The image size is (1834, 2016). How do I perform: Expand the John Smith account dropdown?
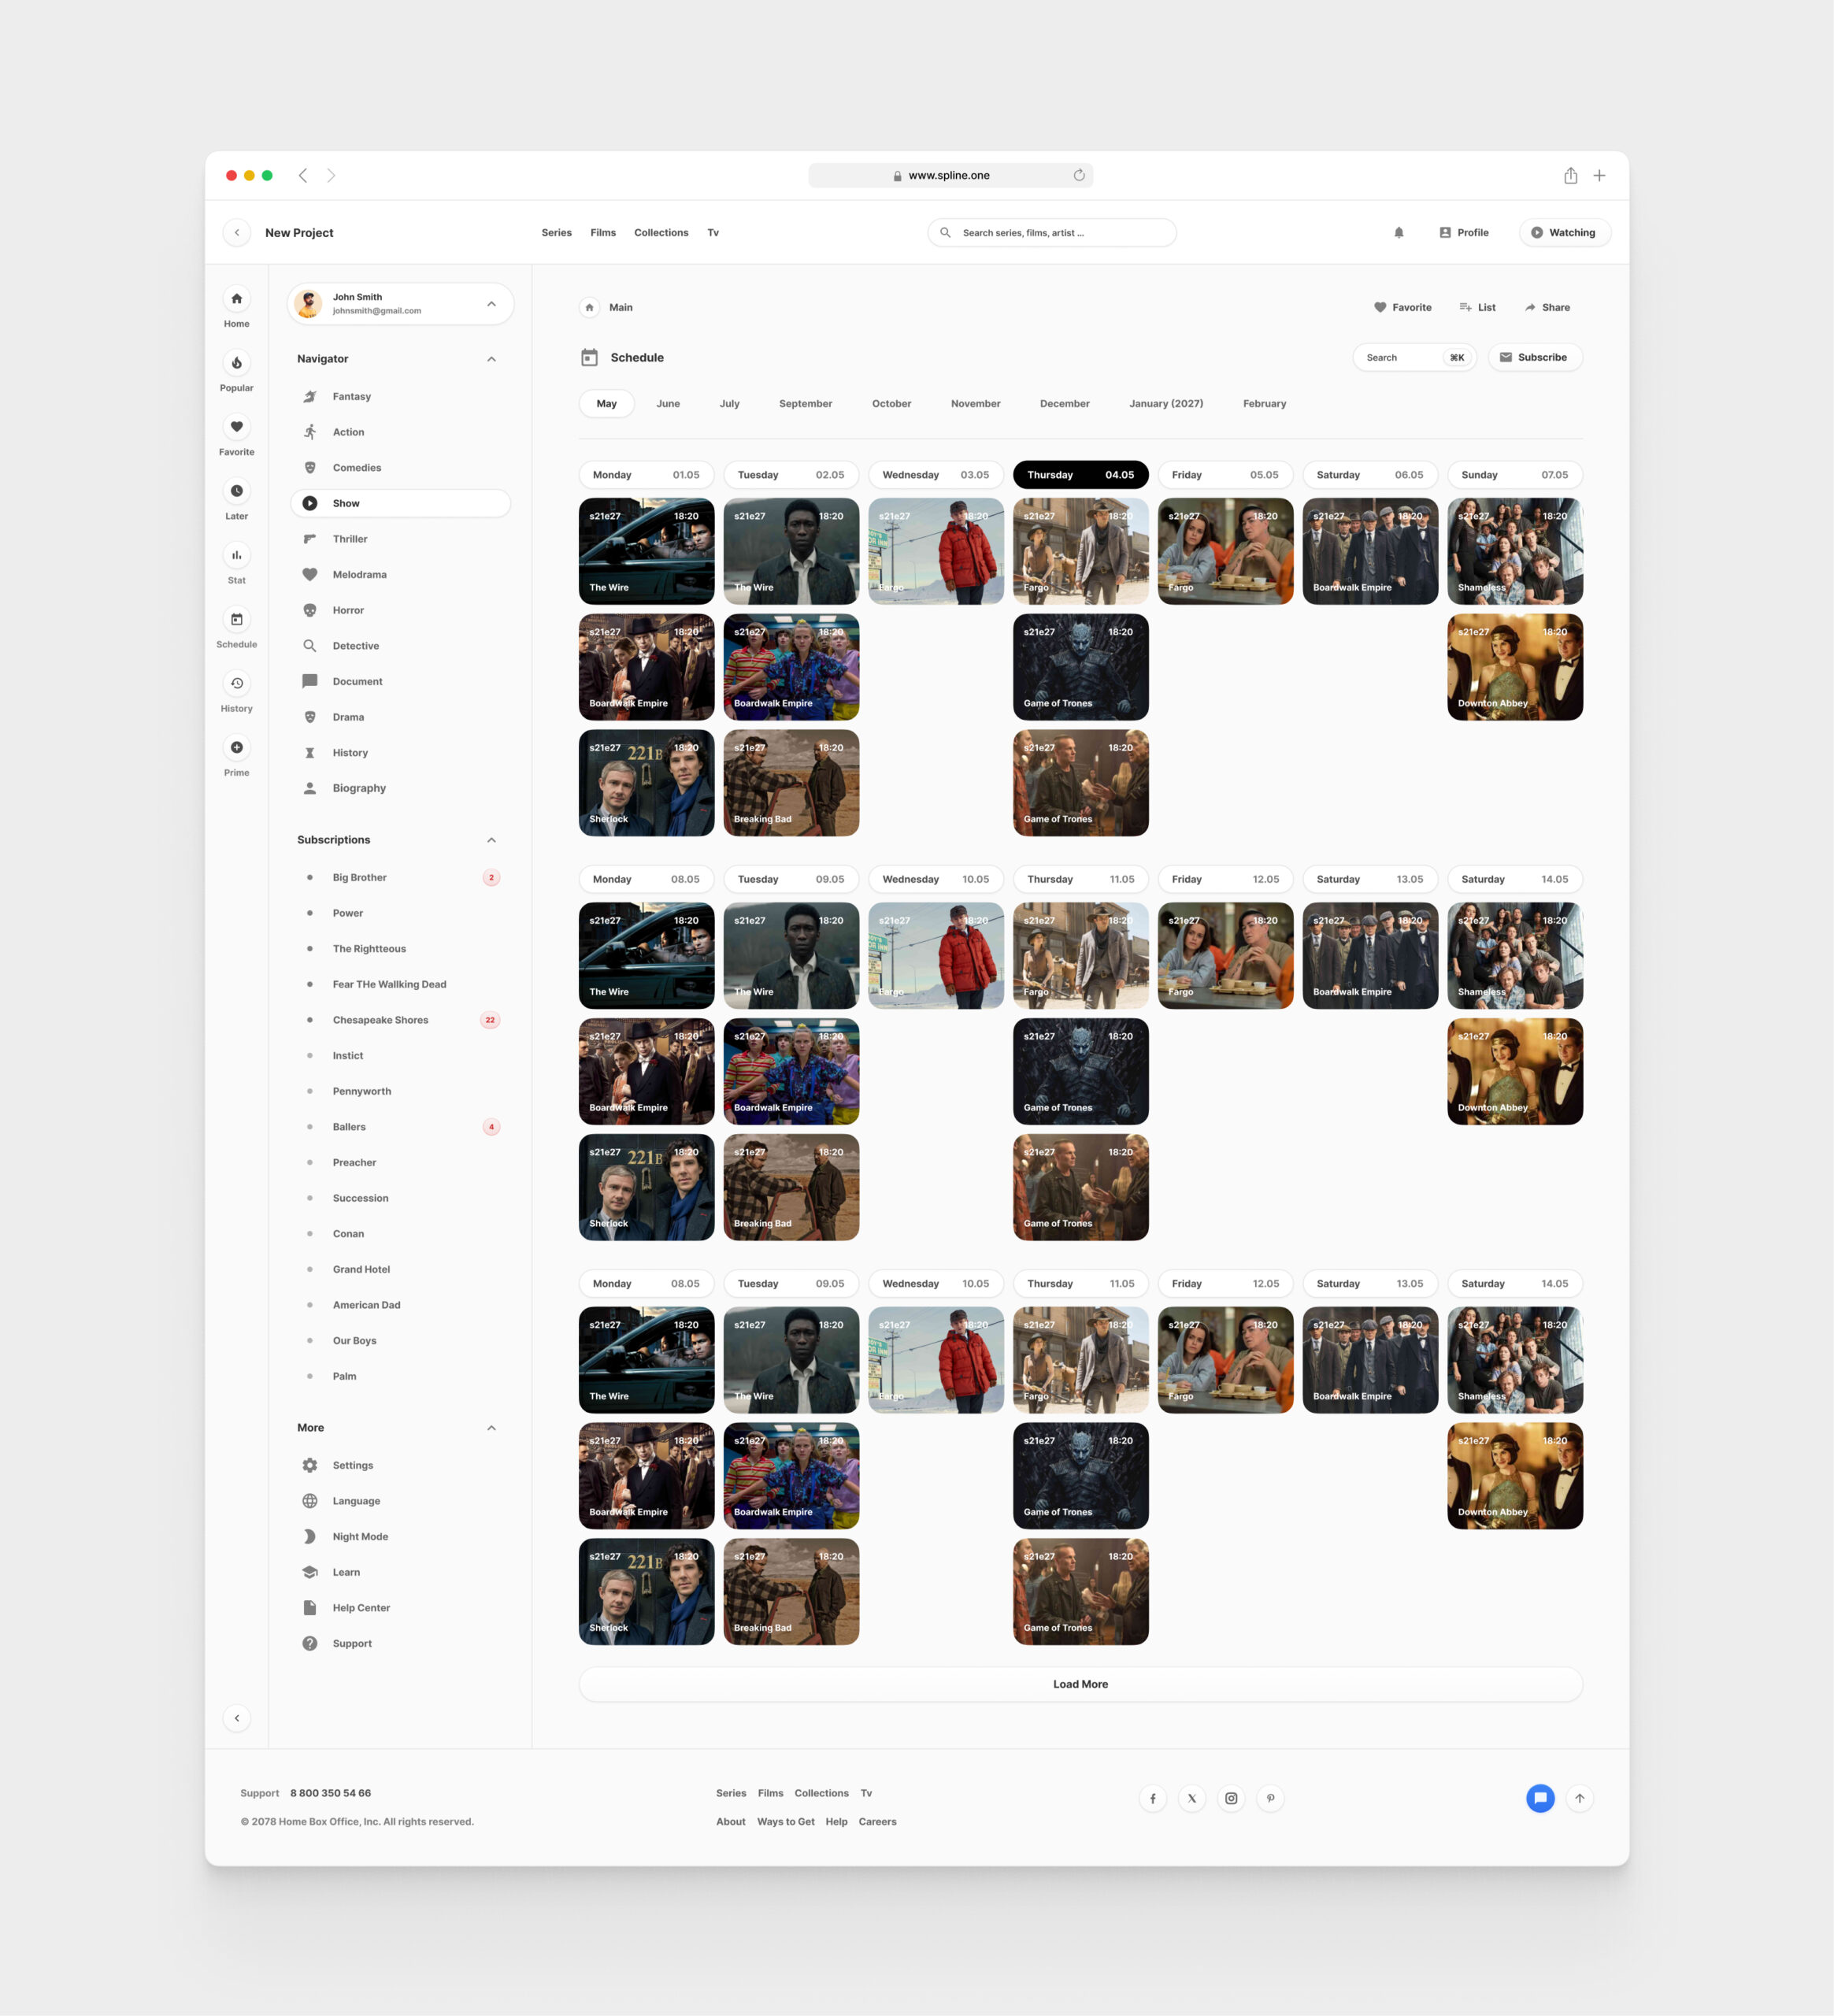(x=491, y=304)
